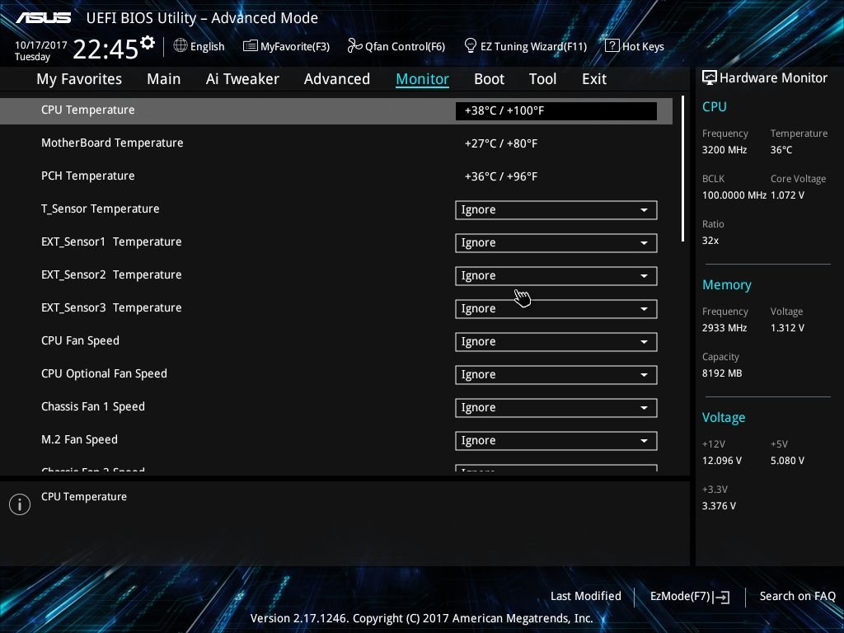The width and height of the screenshot is (844, 633).
Task: Click English language button
Action: [207, 47]
